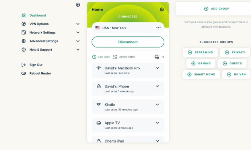Screen dimensions: 251x150
Task: Click the device count 16
Action: 163,57
